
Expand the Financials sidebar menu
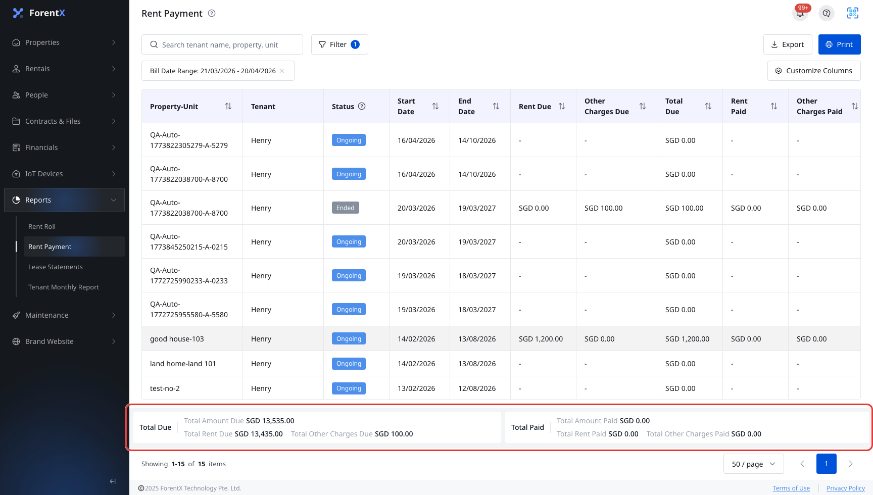click(64, 147)
